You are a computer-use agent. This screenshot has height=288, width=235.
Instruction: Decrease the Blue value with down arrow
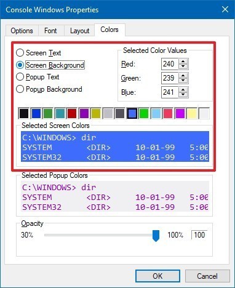pos(183,95)
